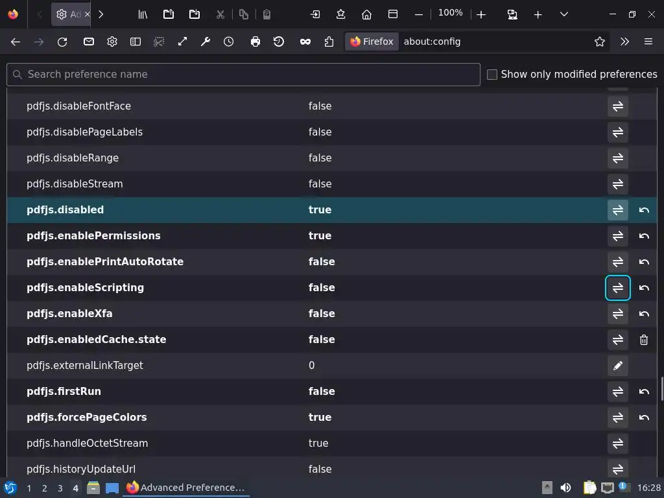Open the bookmarks menu star-tray icon

341,14
